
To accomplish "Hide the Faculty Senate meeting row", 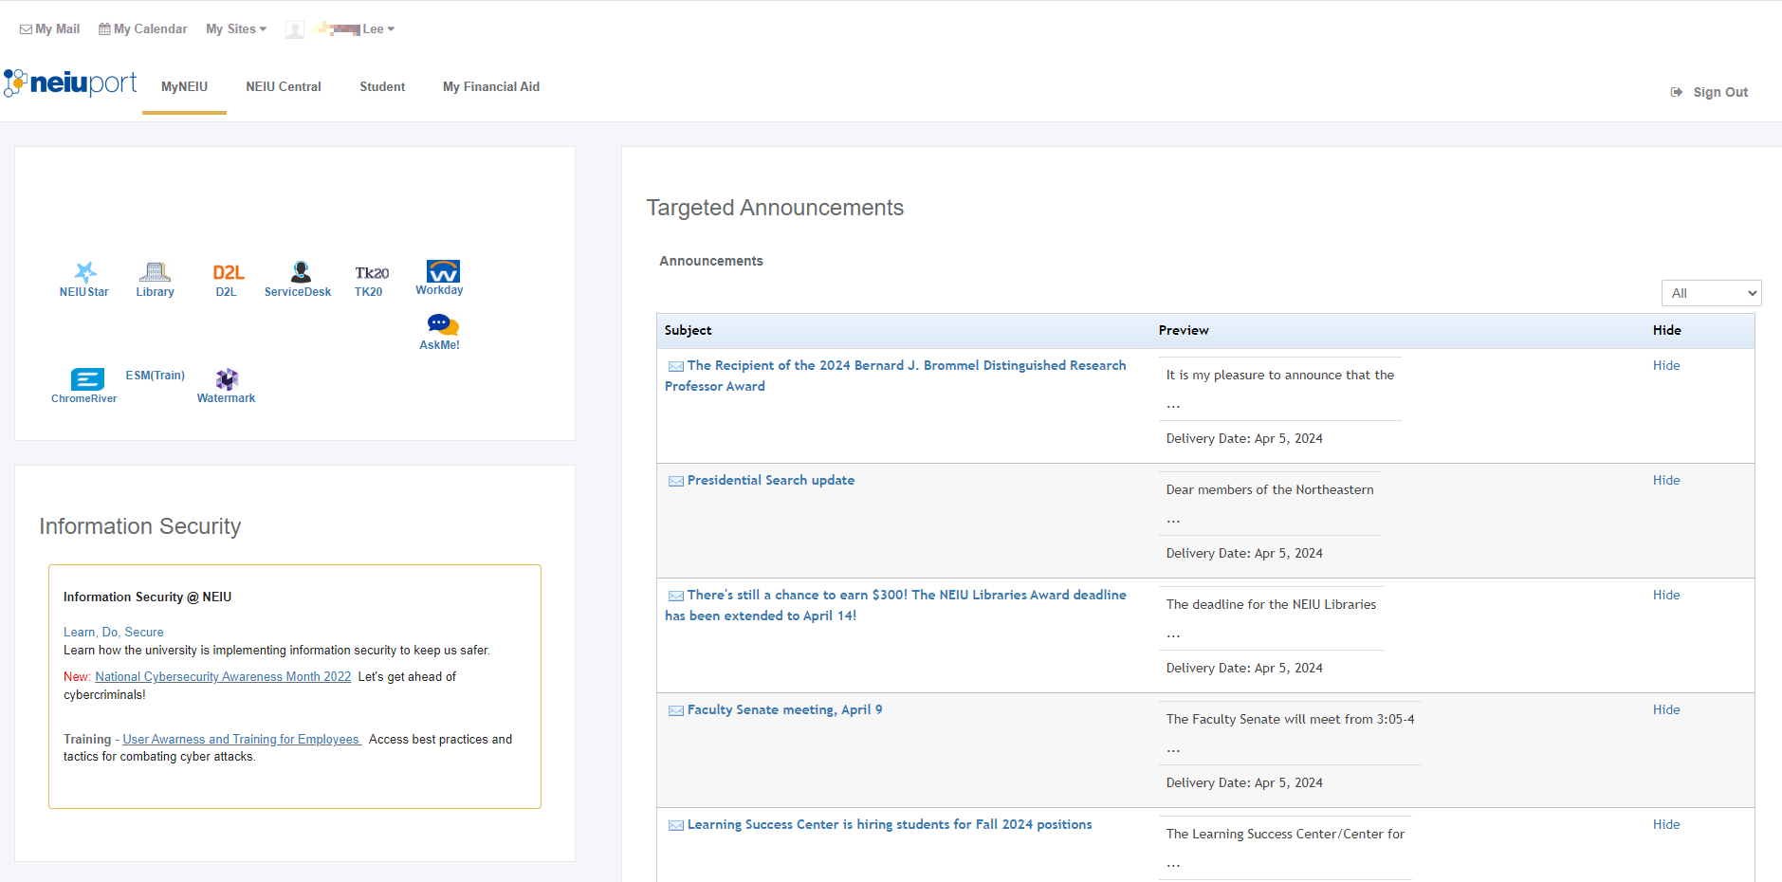I will (x=1666, y=710).
